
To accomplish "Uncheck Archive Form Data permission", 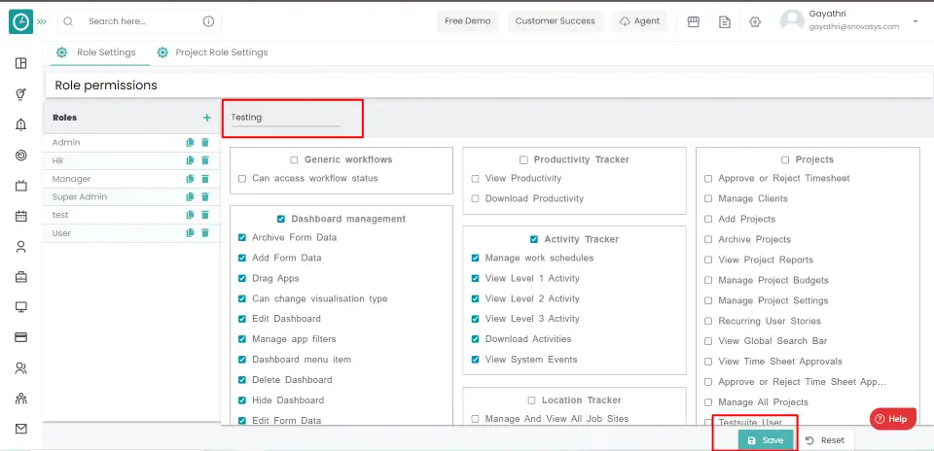I will (x=242, y=238).
